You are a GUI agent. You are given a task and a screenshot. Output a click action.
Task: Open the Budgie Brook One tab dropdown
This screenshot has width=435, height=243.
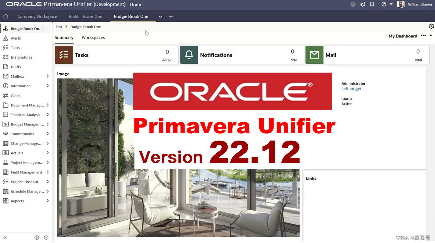(x=160, y=16)
